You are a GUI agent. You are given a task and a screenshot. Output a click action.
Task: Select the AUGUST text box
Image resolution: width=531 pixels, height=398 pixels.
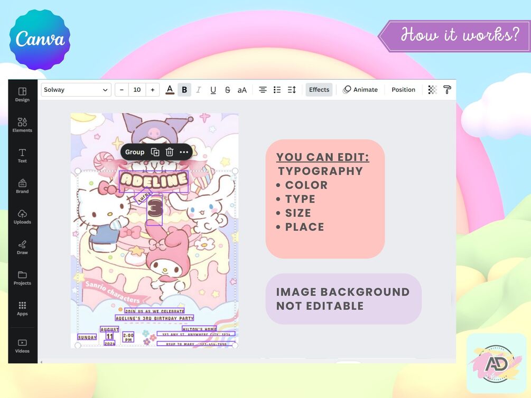[x=109, y=329]
